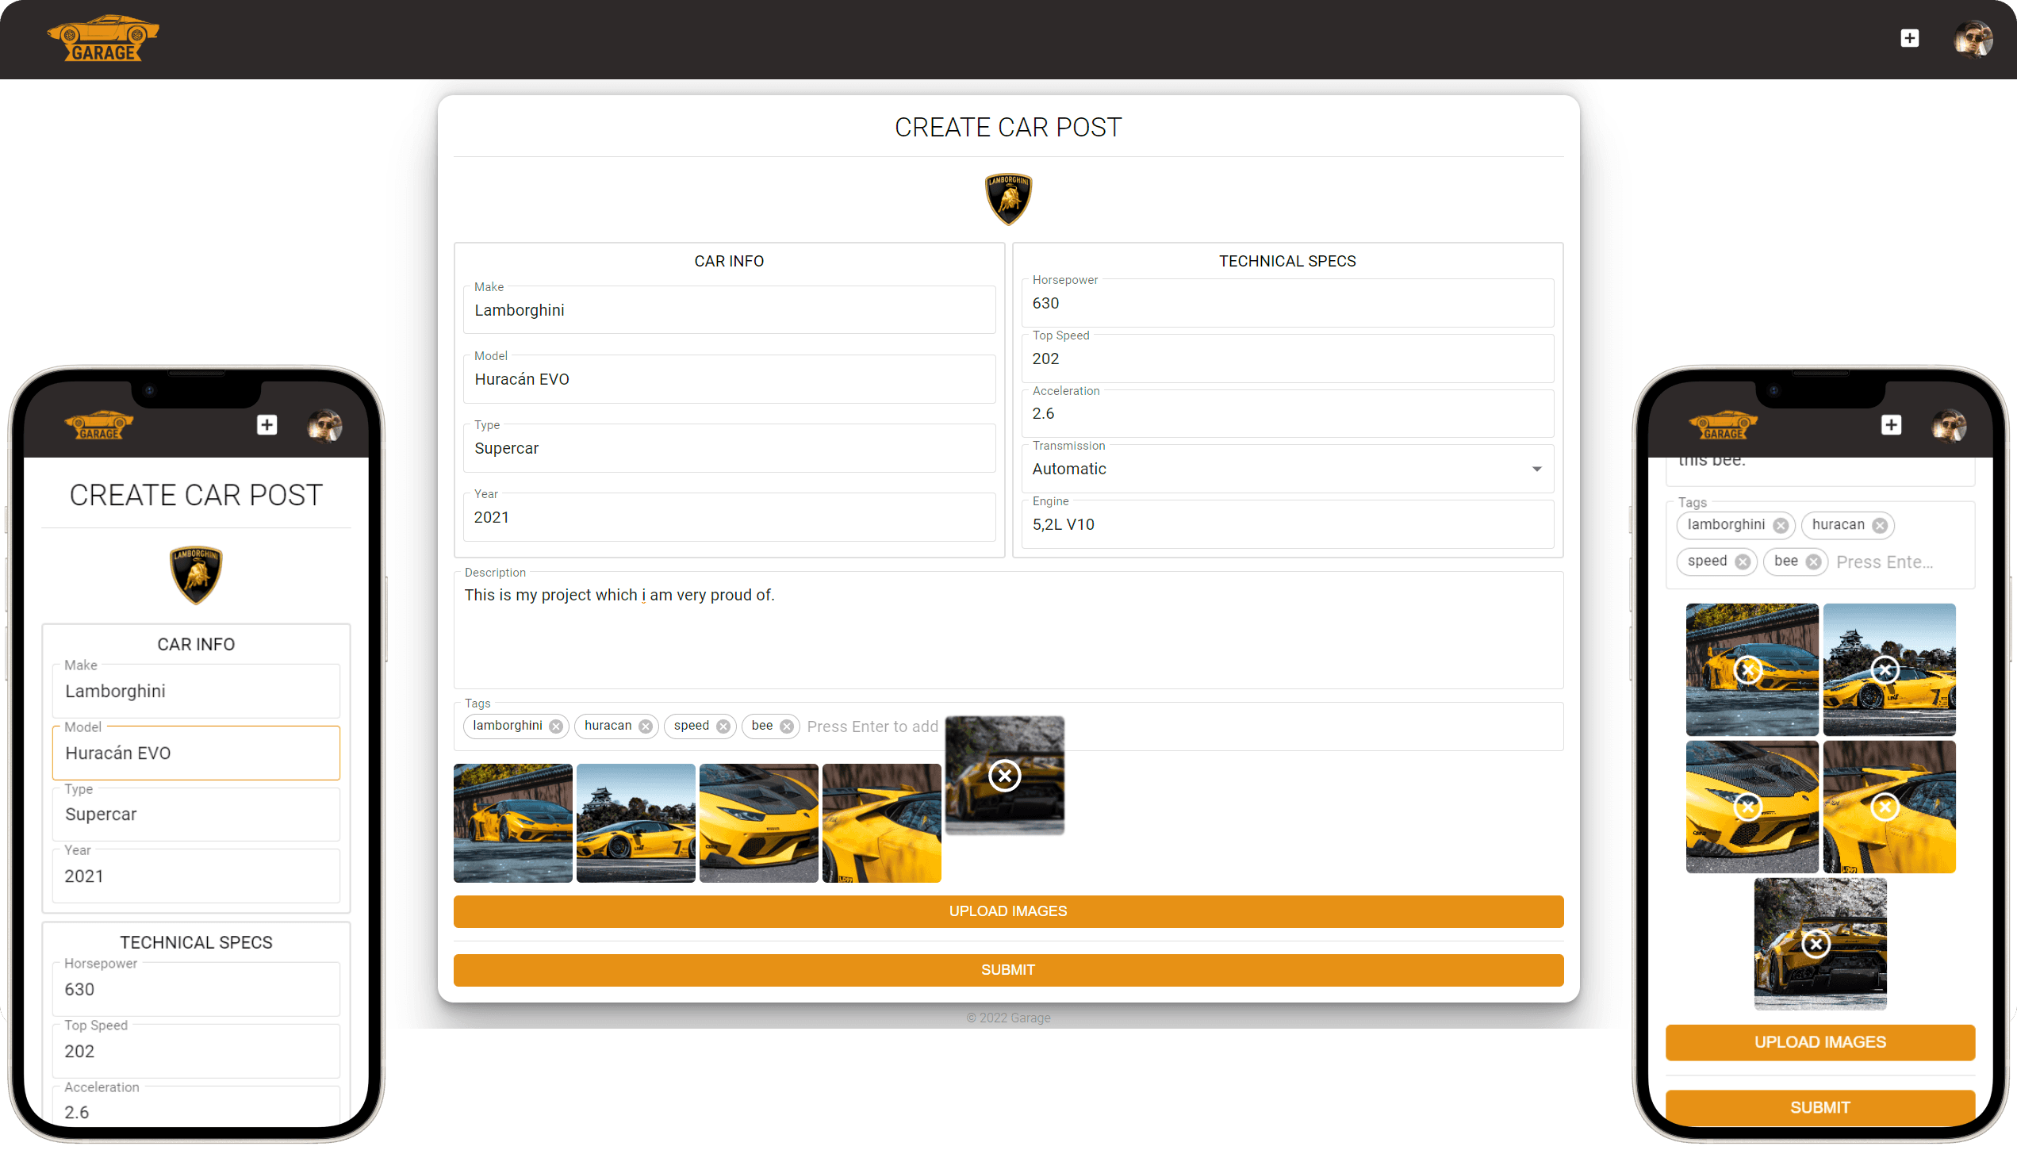
Task: Open the user avatar in desktop header
Action: pos(1973,39)
